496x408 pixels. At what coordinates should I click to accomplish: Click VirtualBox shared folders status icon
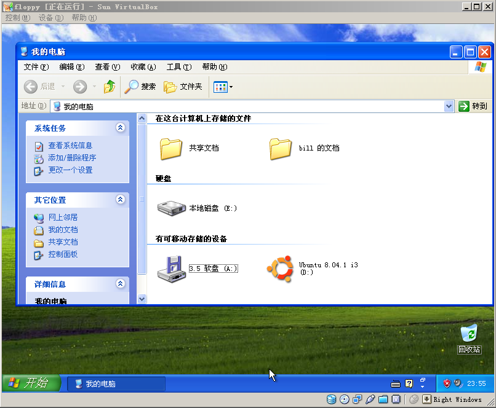tap(383, 399)
